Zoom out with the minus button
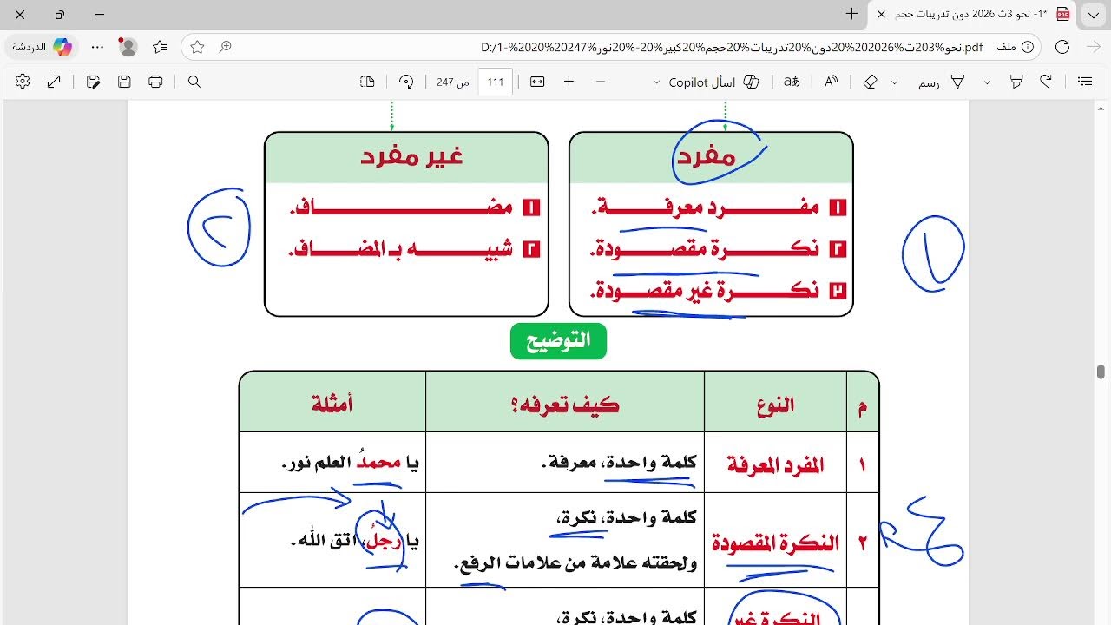 [601, 82]
